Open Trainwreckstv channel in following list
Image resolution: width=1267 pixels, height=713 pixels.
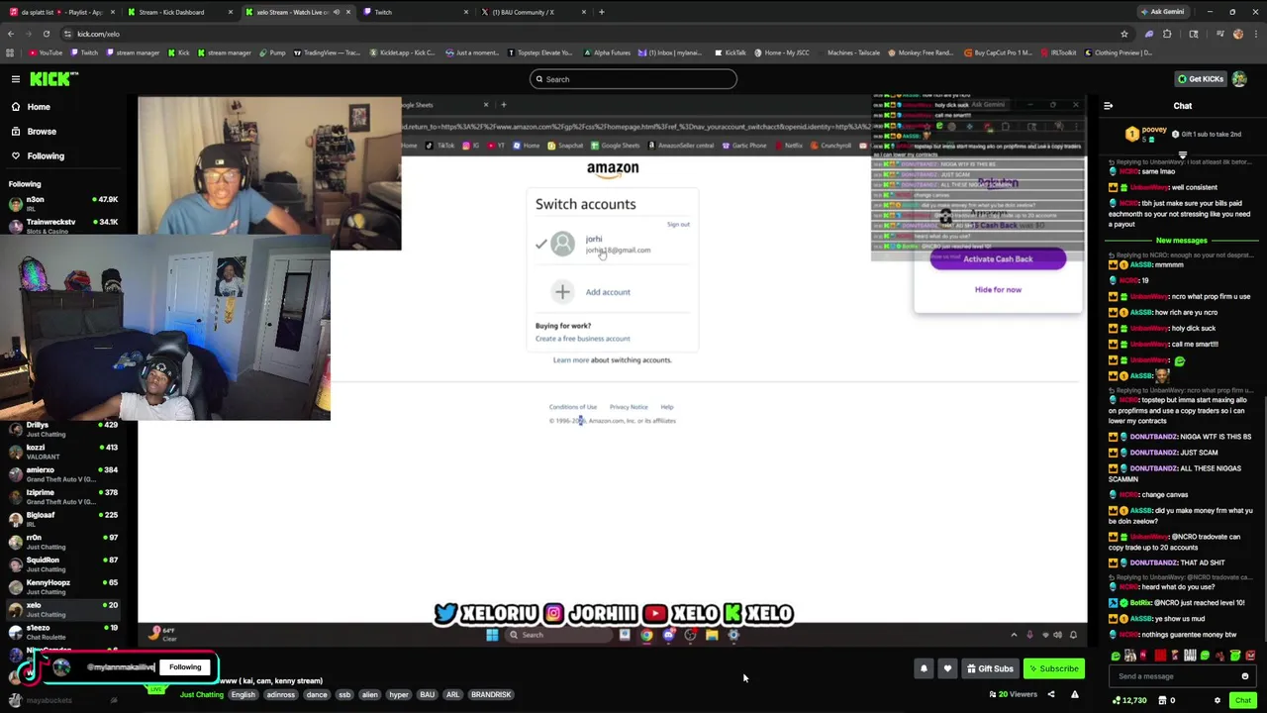click(x=62, y=227)
